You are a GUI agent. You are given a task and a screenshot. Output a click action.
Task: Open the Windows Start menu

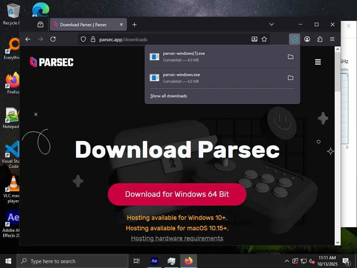[8, 261]
